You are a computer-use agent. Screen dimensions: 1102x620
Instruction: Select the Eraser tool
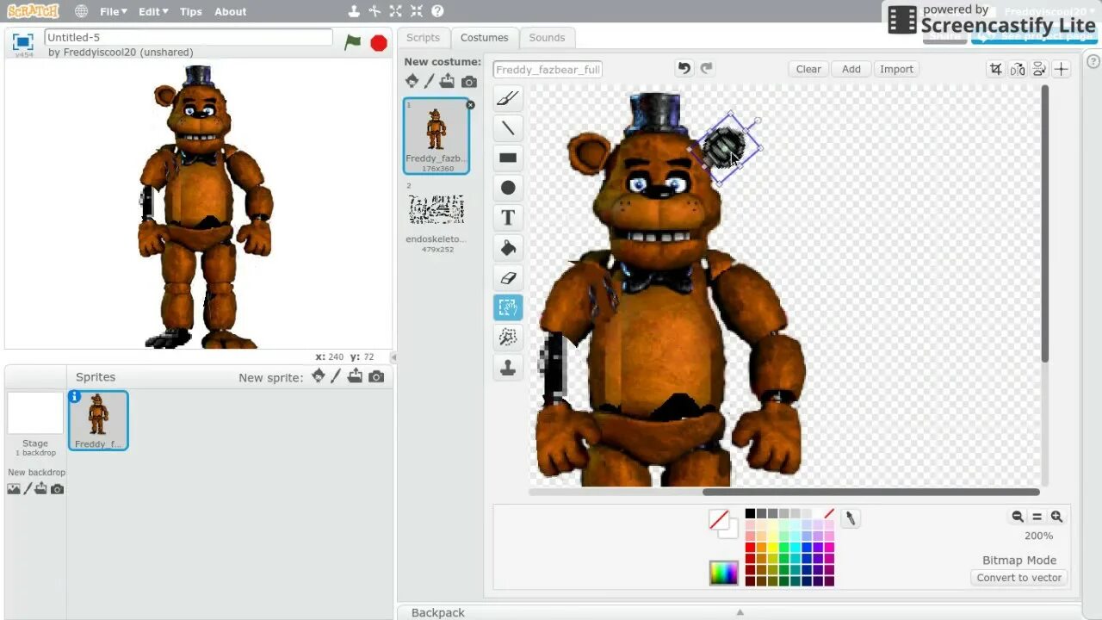pos(508,277)
